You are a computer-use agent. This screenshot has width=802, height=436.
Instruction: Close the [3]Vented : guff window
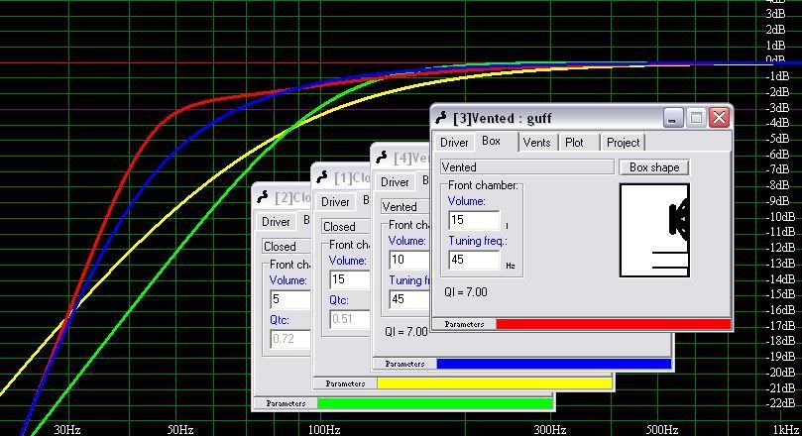(719, 118)
